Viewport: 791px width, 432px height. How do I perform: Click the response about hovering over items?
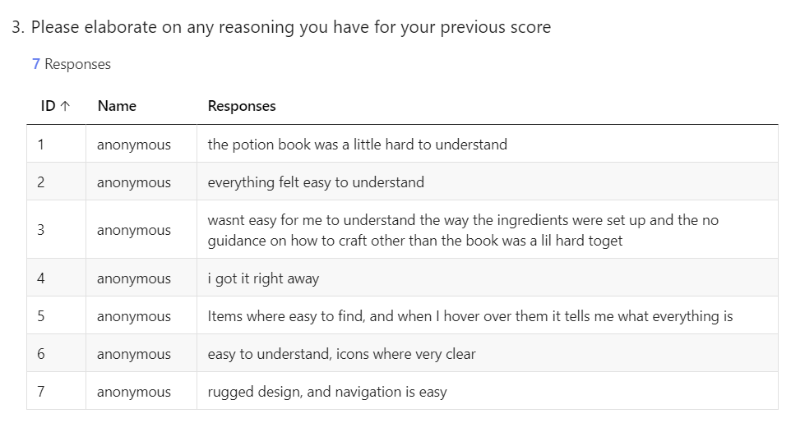click(x=470, y=316)
